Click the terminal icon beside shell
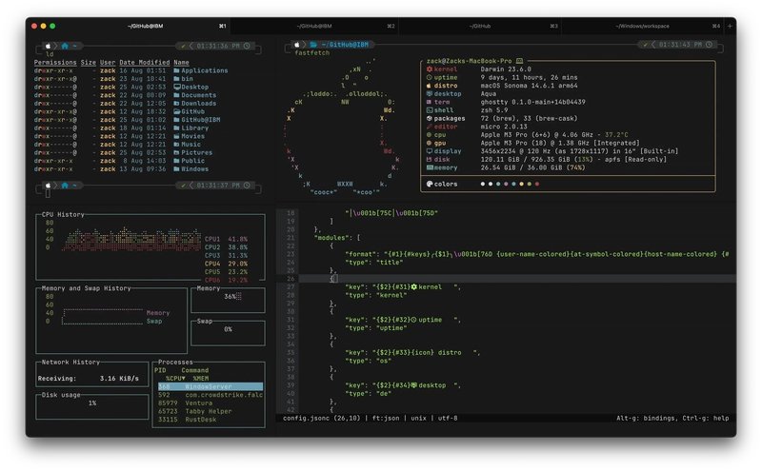The image size is (762, 471). [430, 110]
